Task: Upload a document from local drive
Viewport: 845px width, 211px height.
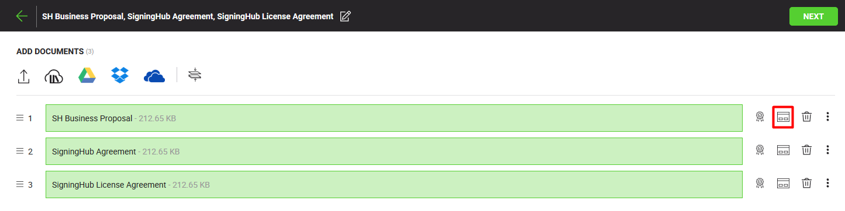Action: [x=23, y=76]
